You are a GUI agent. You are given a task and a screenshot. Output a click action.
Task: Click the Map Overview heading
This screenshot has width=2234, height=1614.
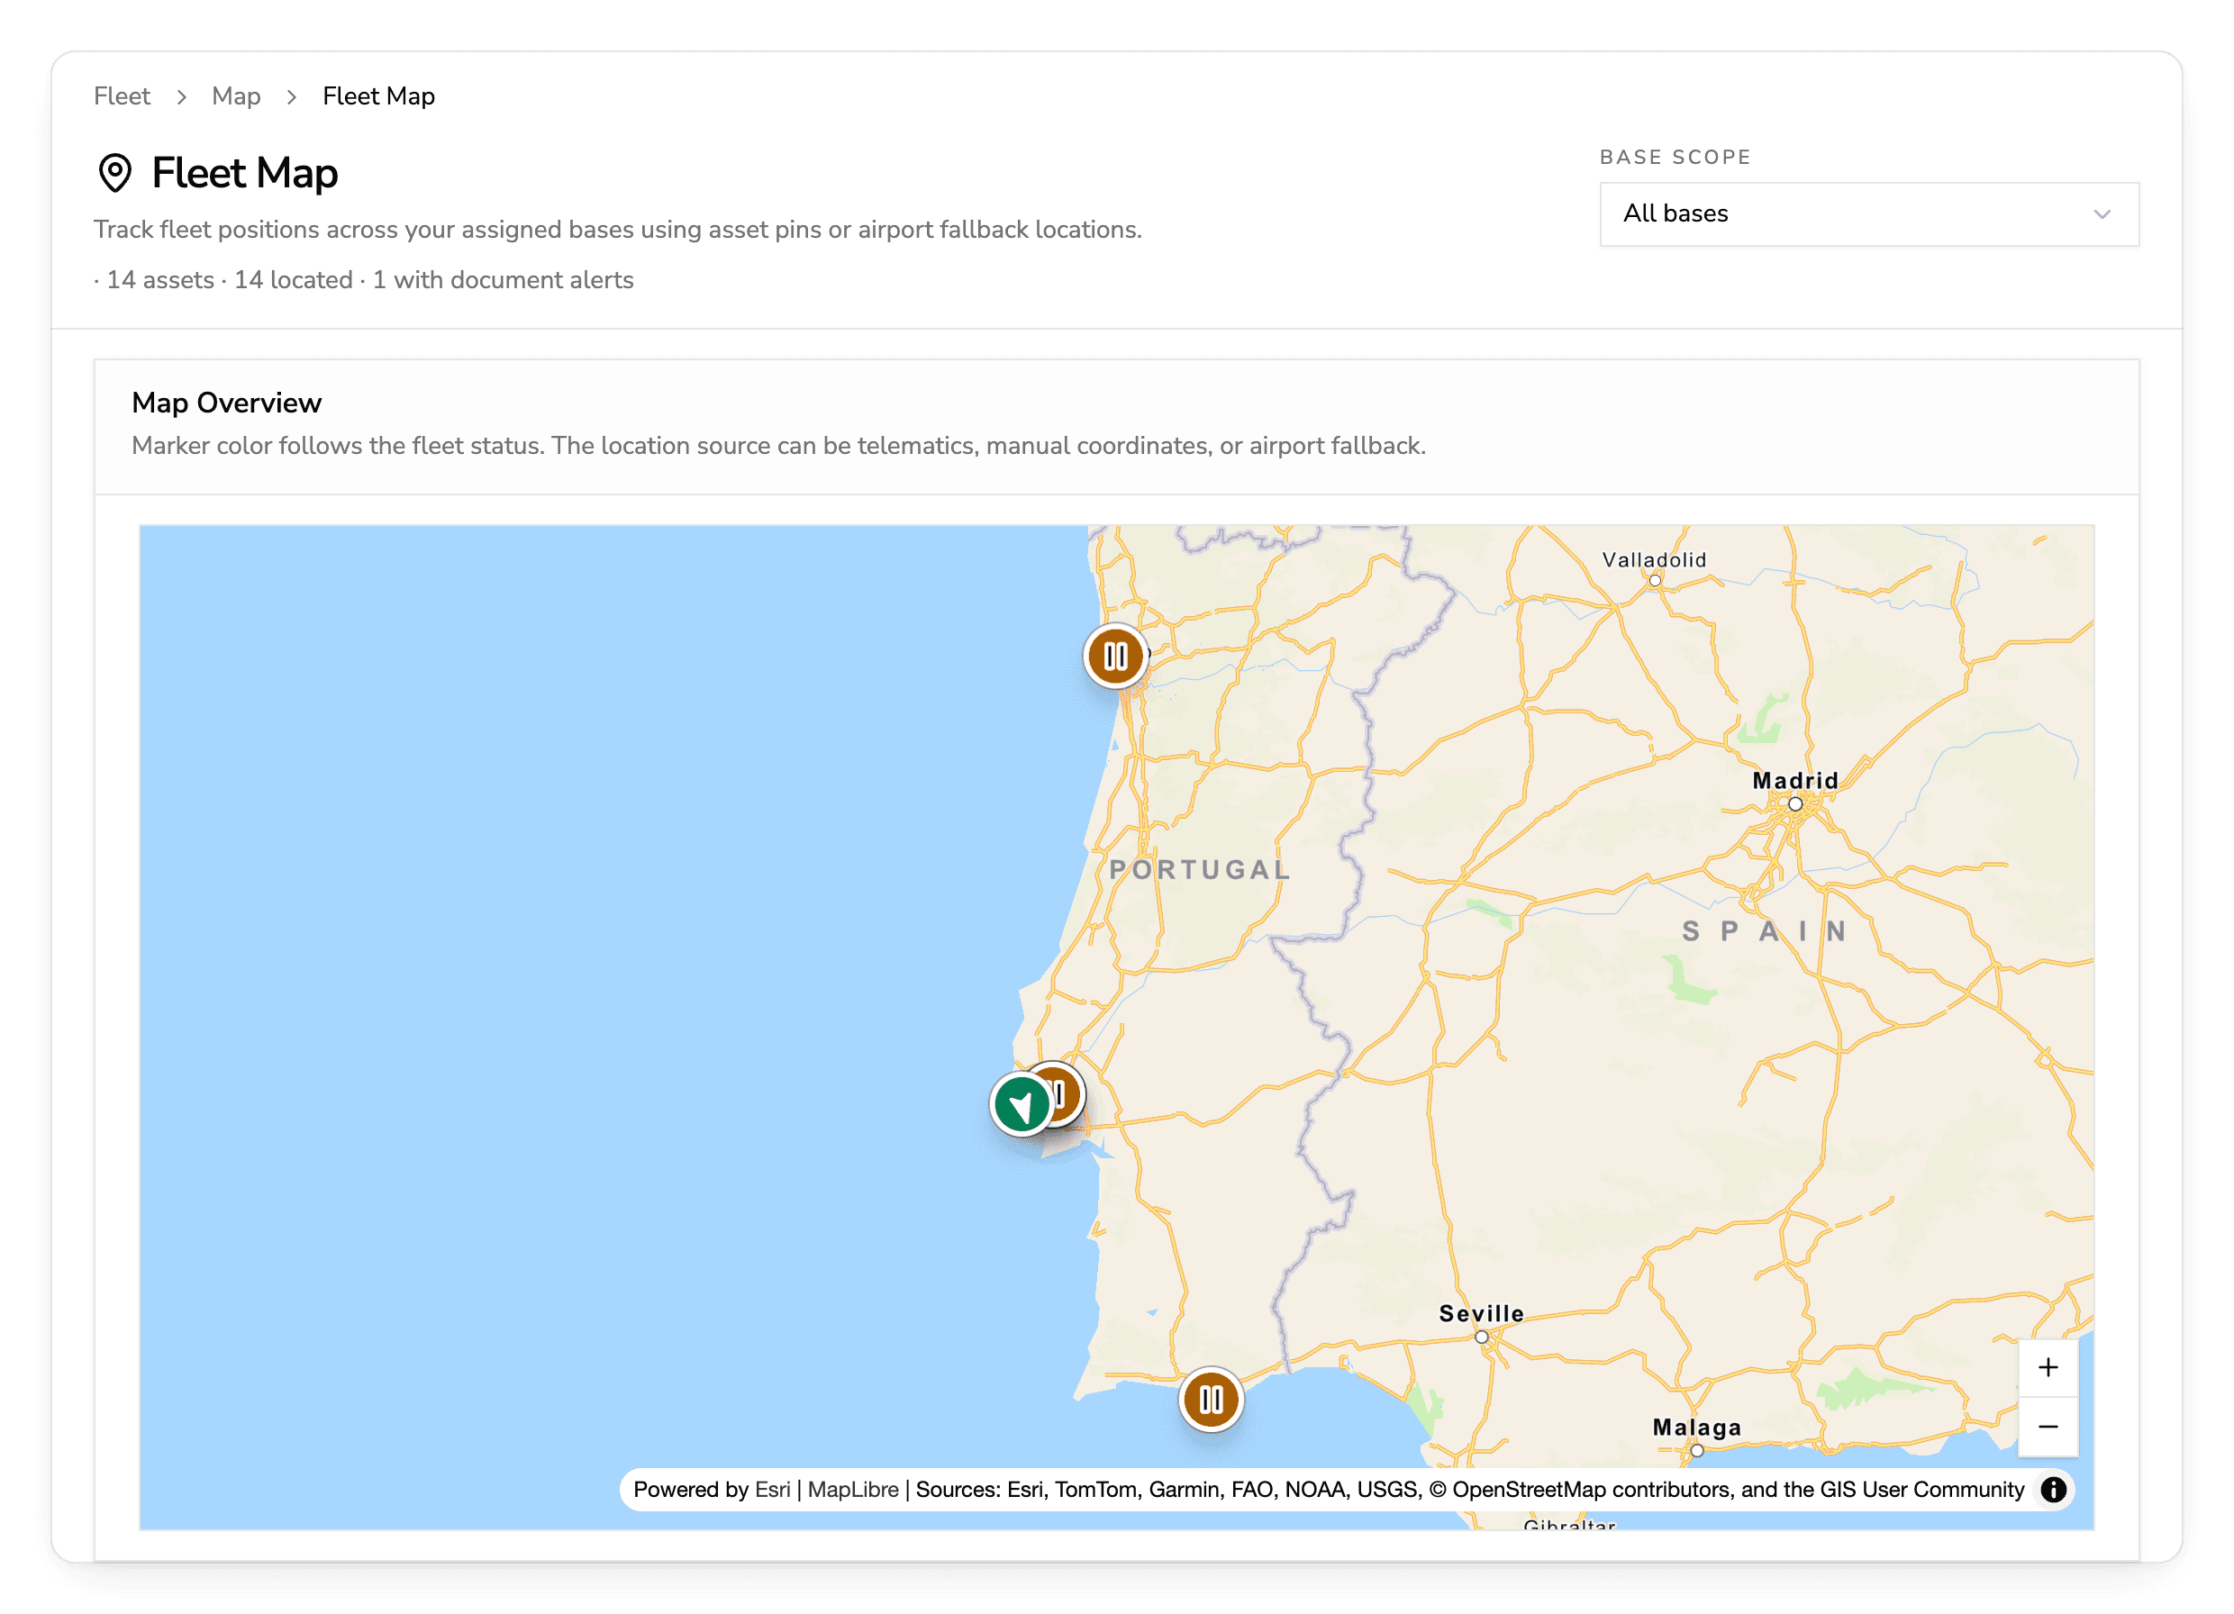[x=226, y=403]
